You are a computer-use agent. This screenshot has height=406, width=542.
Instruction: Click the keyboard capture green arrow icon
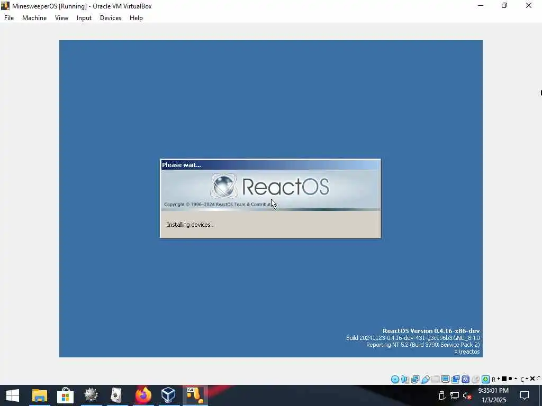click(486, 380)
